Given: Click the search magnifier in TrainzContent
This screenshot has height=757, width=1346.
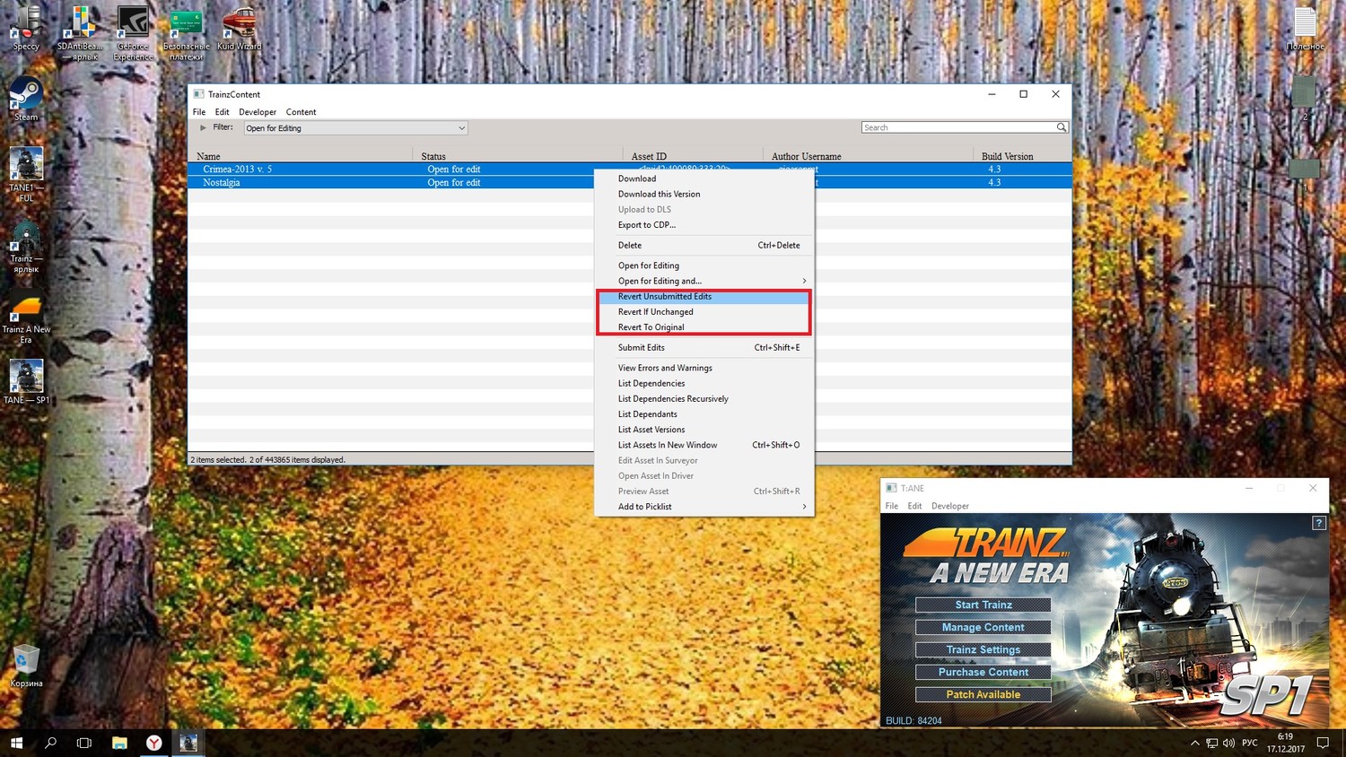Looking at the screenshot, I should (x=1061, y=127).
